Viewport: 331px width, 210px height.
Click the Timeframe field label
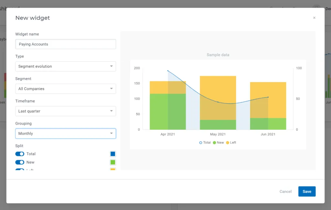coord(25,101)
